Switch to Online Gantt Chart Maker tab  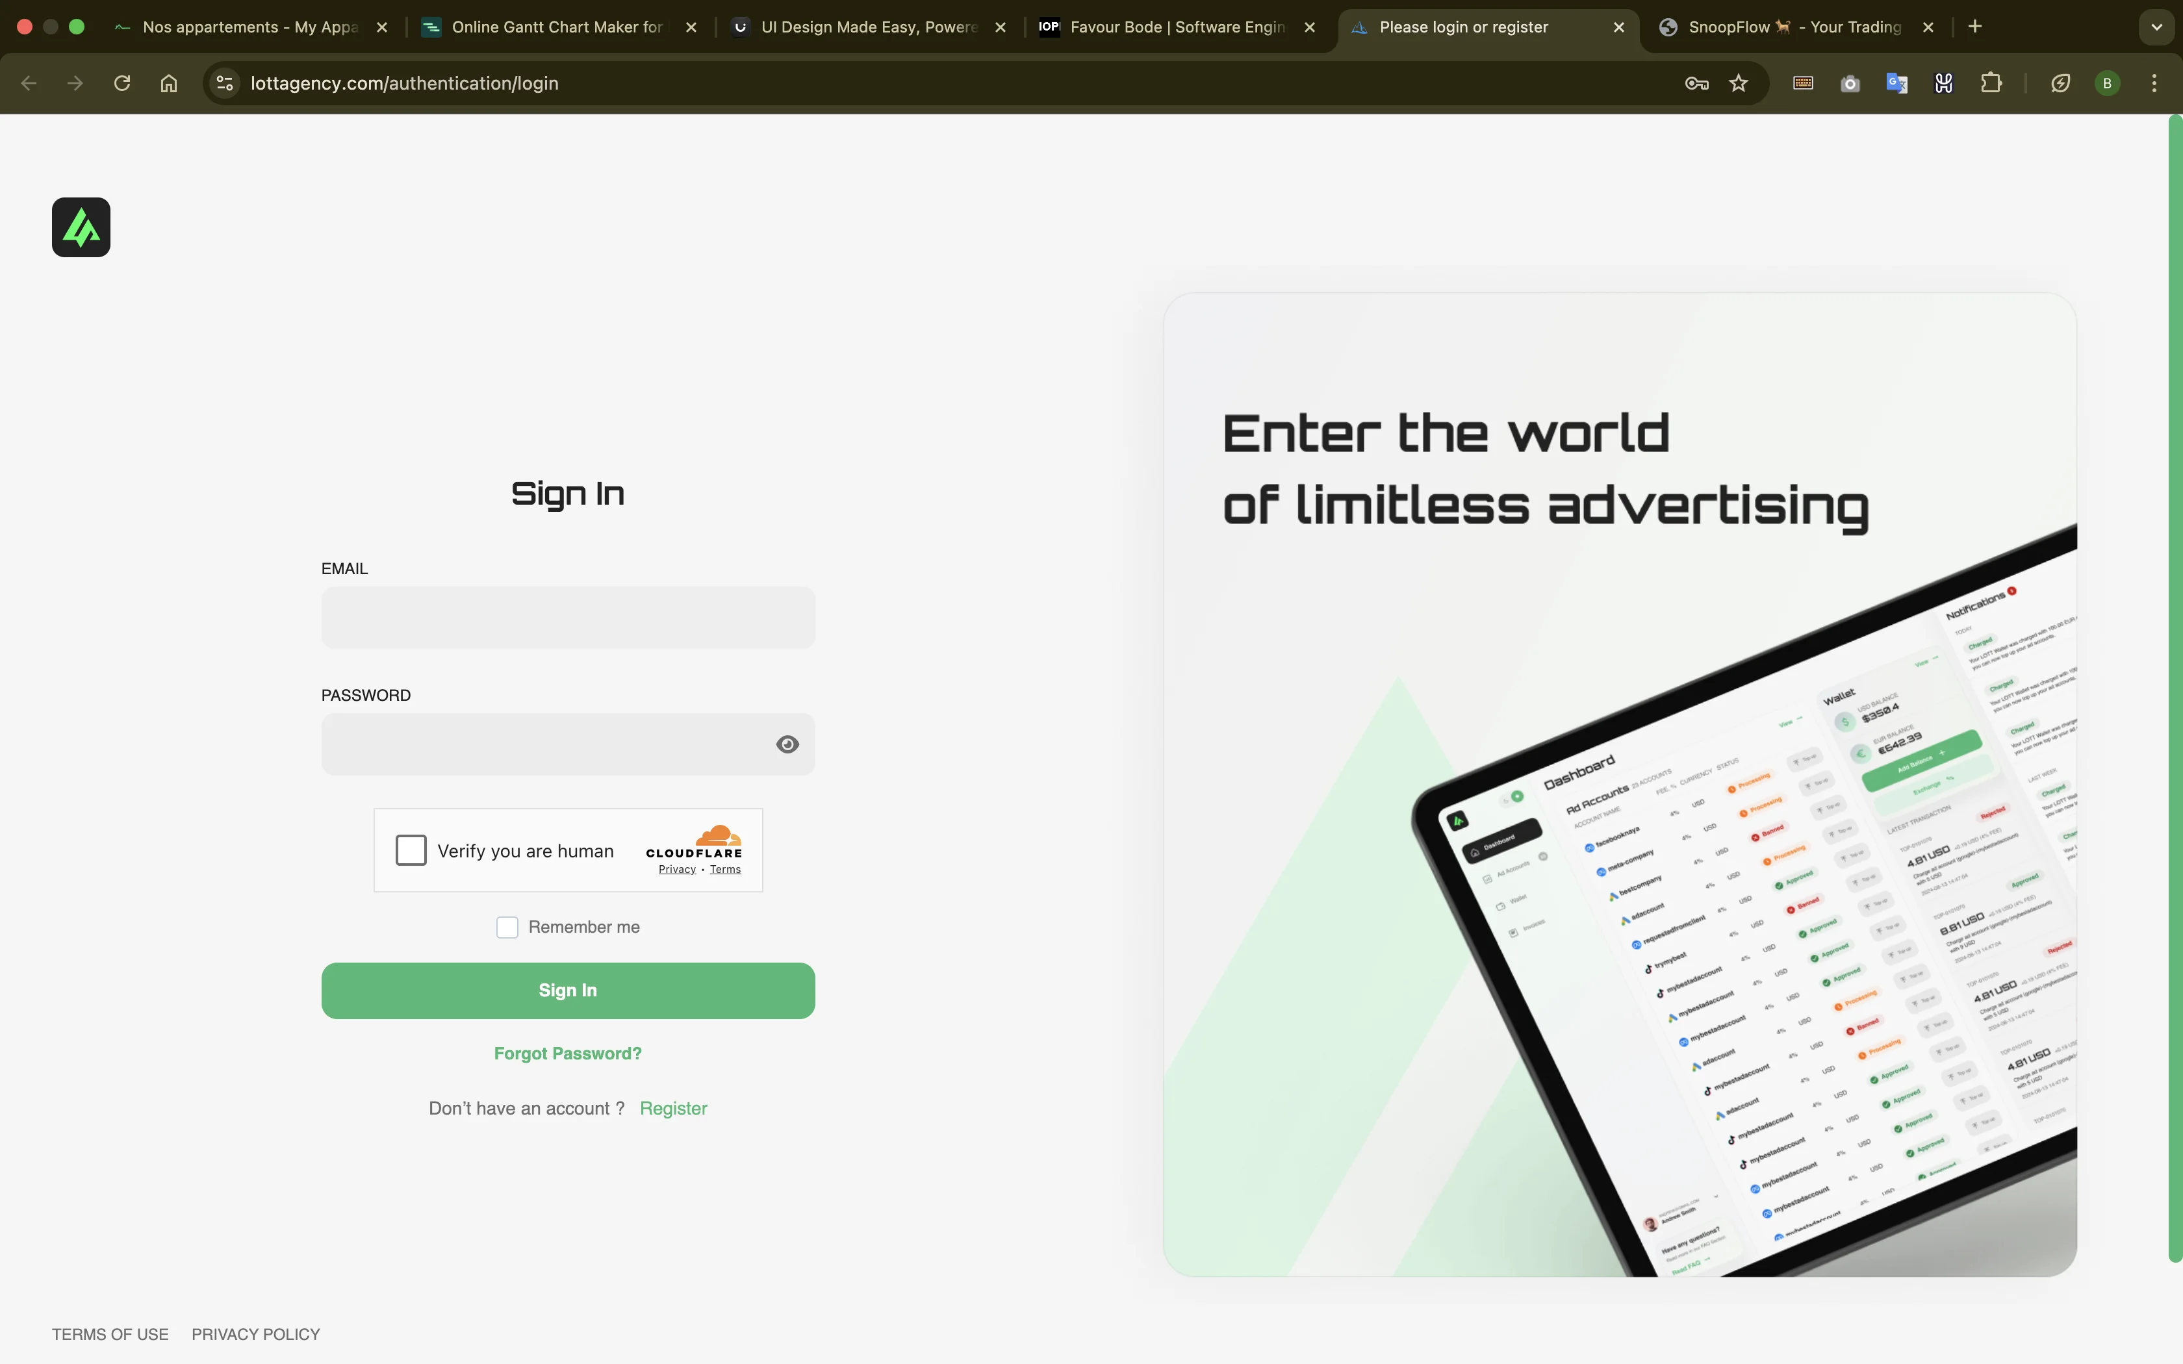click(x=557, y=27)
